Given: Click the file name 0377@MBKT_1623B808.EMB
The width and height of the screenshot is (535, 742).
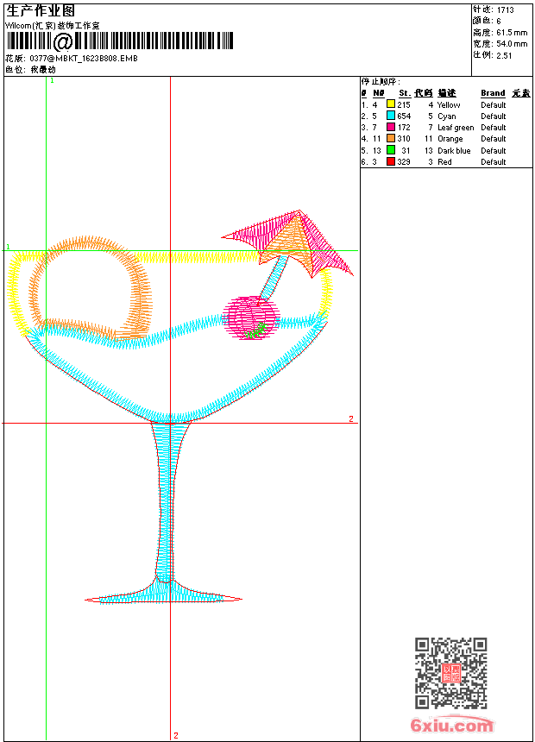Looking at the screenshot, I should click(84, 58).
